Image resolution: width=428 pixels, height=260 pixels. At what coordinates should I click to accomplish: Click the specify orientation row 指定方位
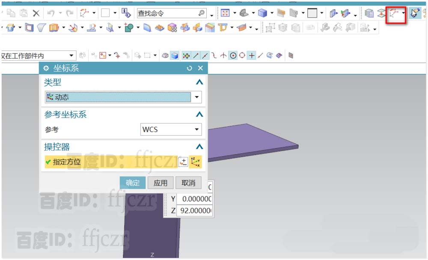point(111,162)
